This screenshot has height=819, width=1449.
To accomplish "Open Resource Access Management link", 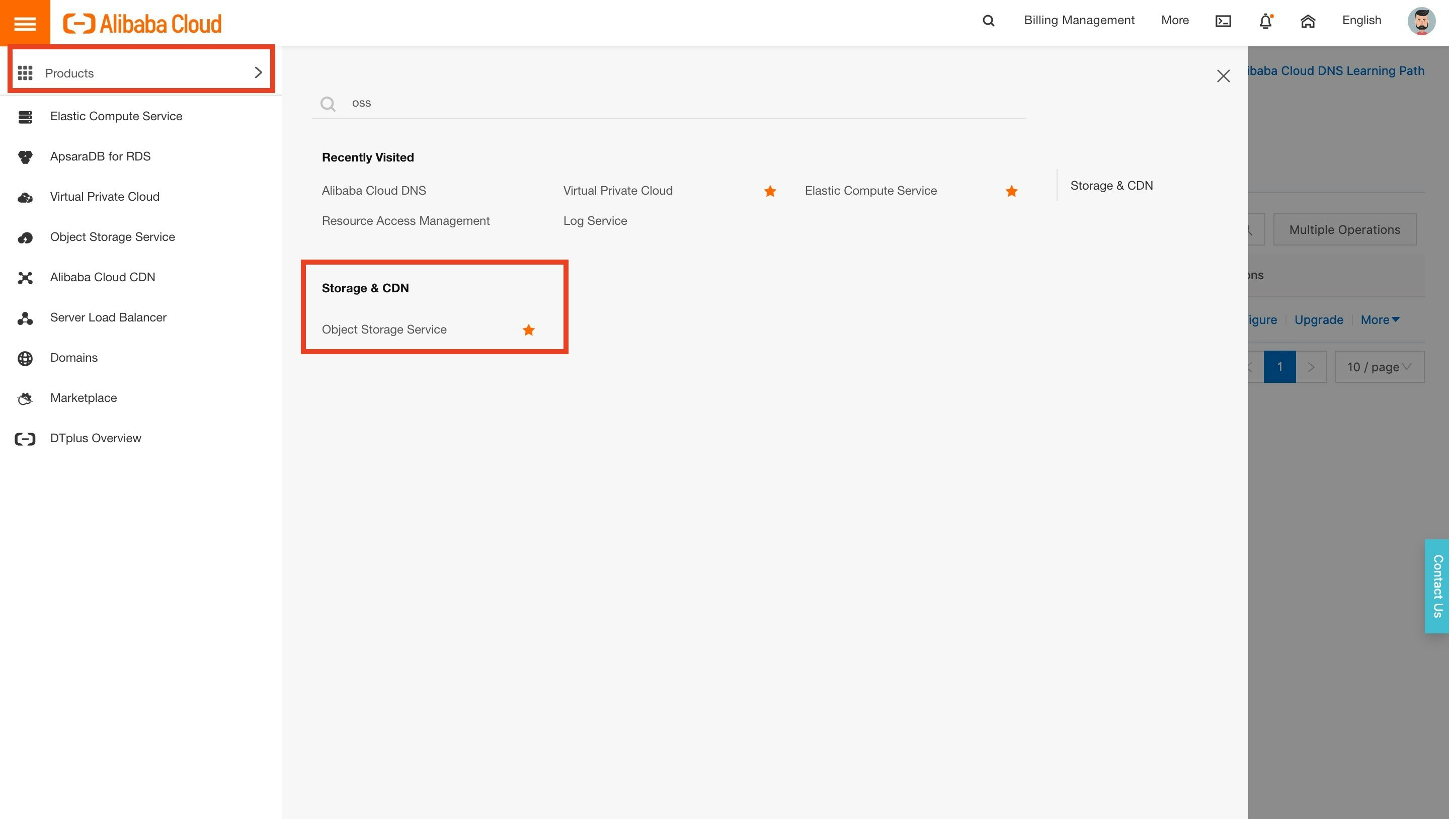I will [x=406, y=221].
